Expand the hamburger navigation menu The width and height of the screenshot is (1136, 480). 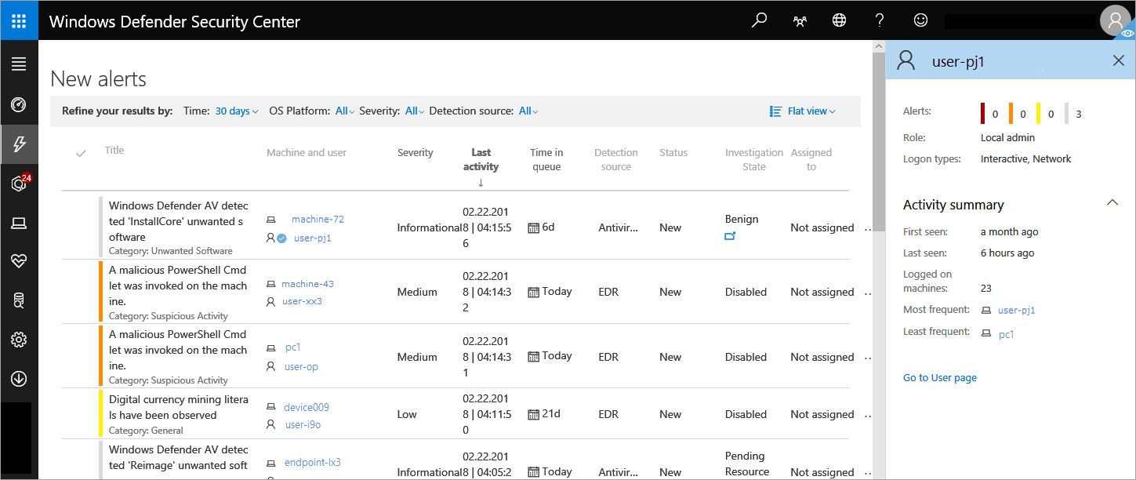[x=19, y=64]
